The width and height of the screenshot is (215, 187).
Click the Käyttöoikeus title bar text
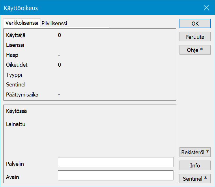pos(21,8)
